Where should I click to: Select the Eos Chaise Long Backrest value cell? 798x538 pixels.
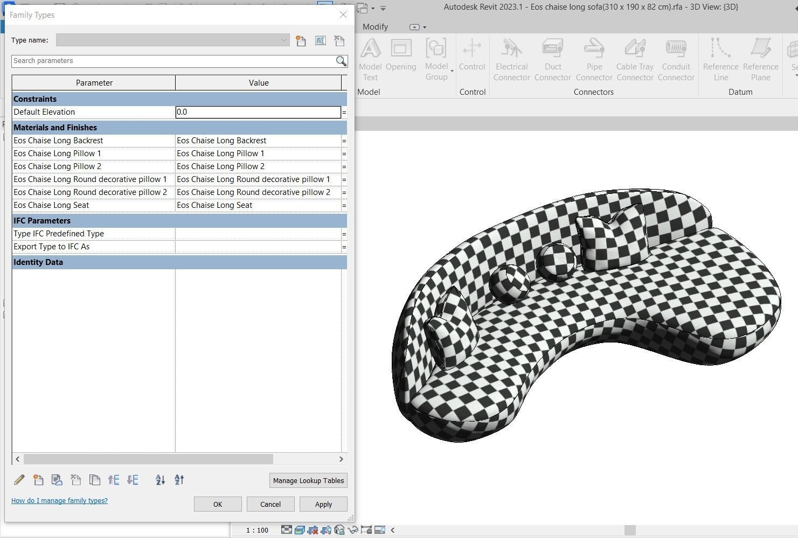pos(258,141)
